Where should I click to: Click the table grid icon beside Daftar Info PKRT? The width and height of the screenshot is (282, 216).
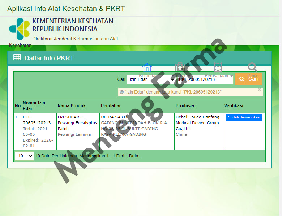pyautogui.click(x=17, y=57)
